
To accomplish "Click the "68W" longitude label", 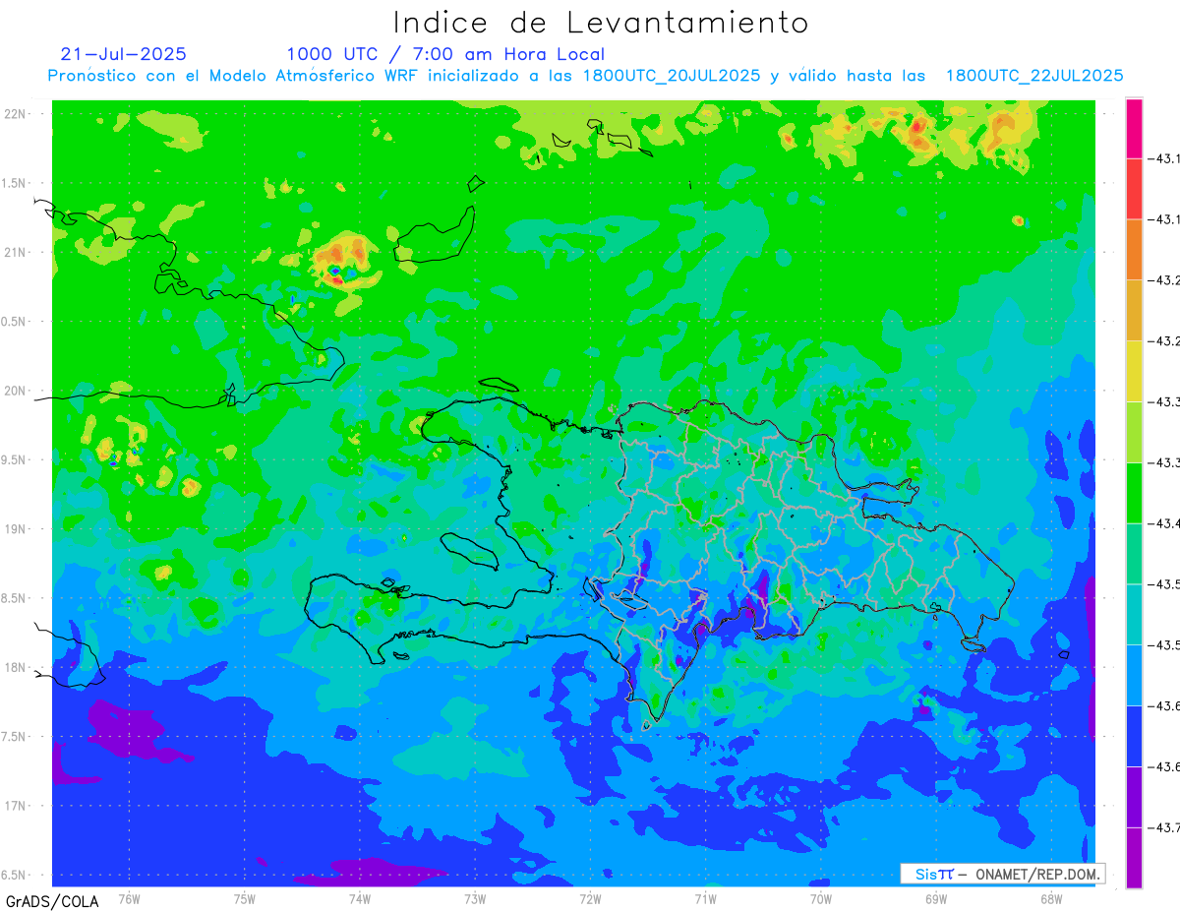I will tap(1051, 897).
